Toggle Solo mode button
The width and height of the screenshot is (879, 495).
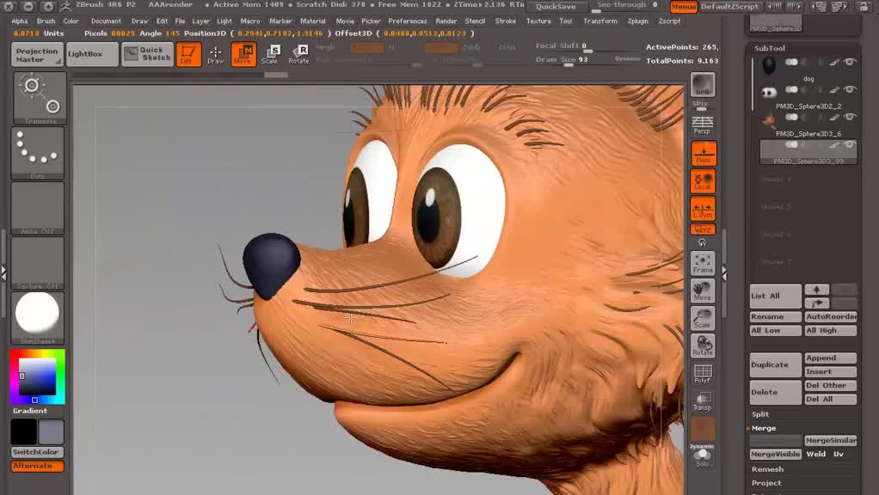tap(703, 457)
